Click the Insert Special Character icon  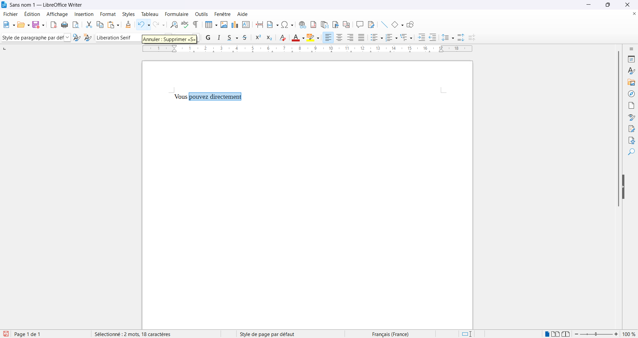(x=285, y=25)
